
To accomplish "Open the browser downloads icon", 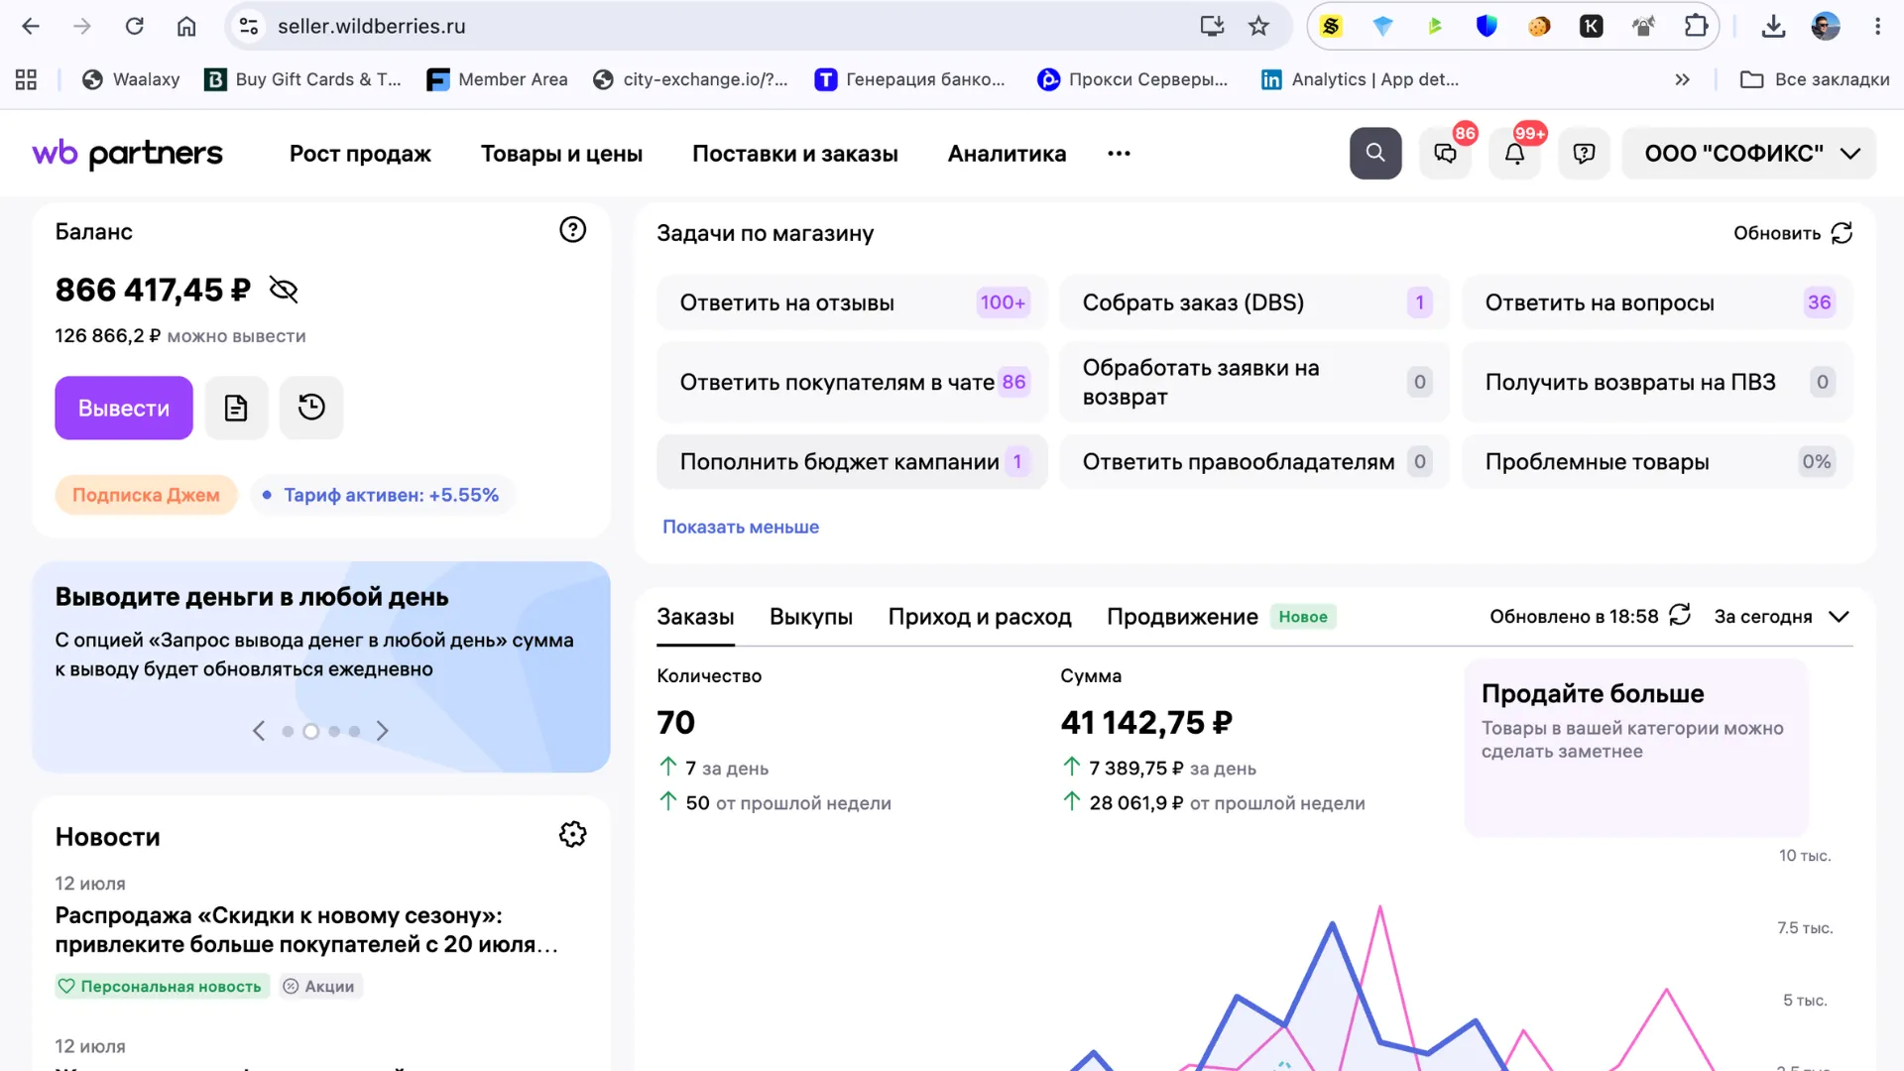I will pyautogui.click(x=1773, y=27).
